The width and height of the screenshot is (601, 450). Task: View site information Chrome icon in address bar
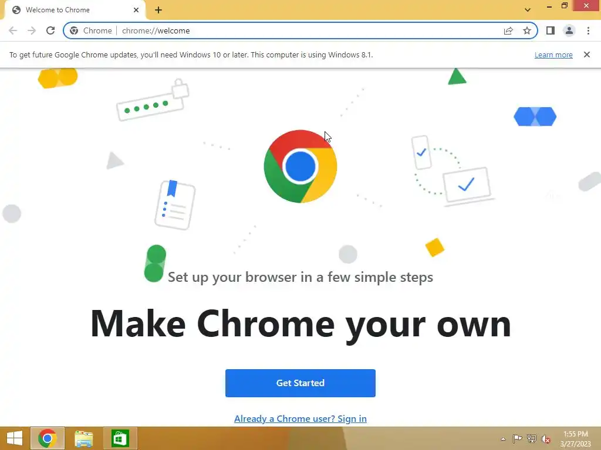pos(74,30)
